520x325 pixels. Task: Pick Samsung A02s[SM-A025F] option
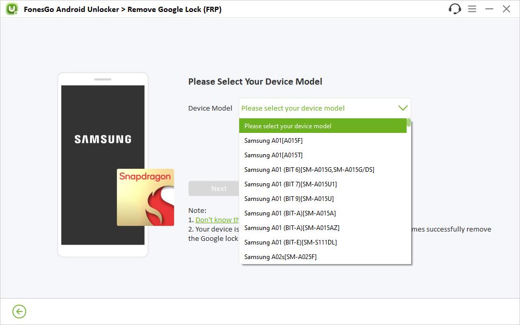pyautogui.click(x=323, y=257)
